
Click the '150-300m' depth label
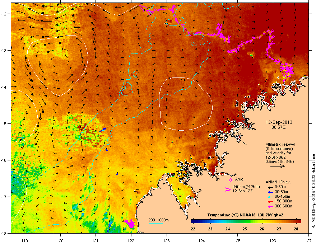(x=283, y=201)
